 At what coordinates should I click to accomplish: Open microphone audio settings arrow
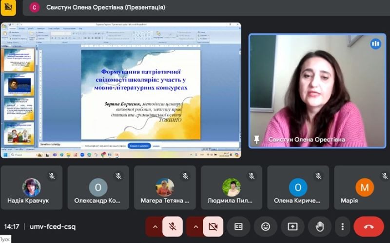click(x=155, y=226)
